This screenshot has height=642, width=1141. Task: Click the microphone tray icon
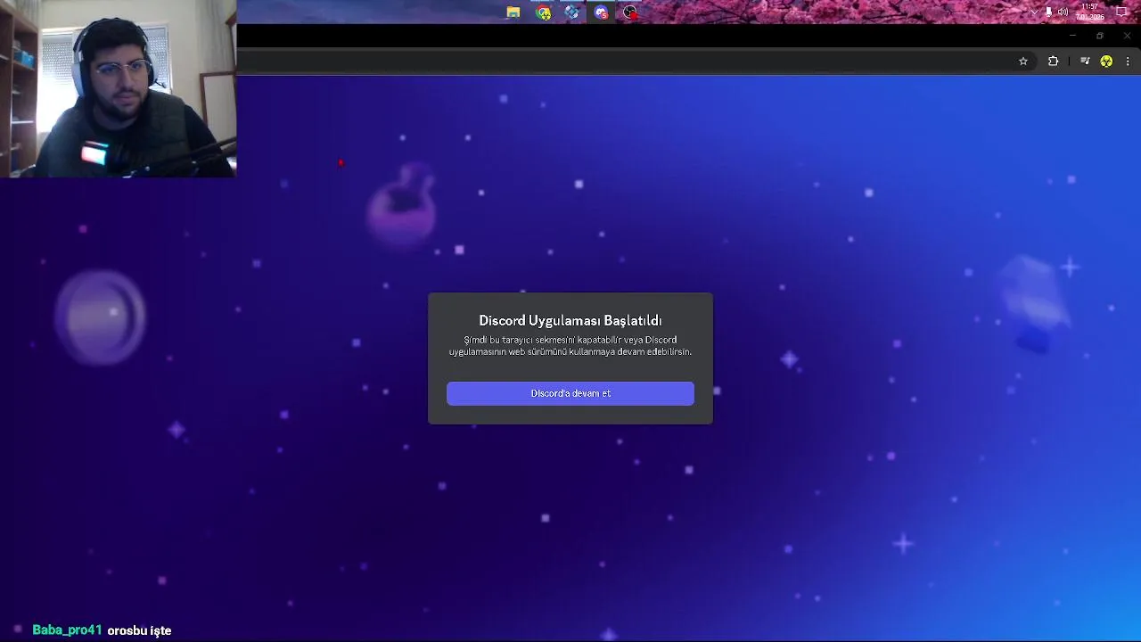(1048, 12)
